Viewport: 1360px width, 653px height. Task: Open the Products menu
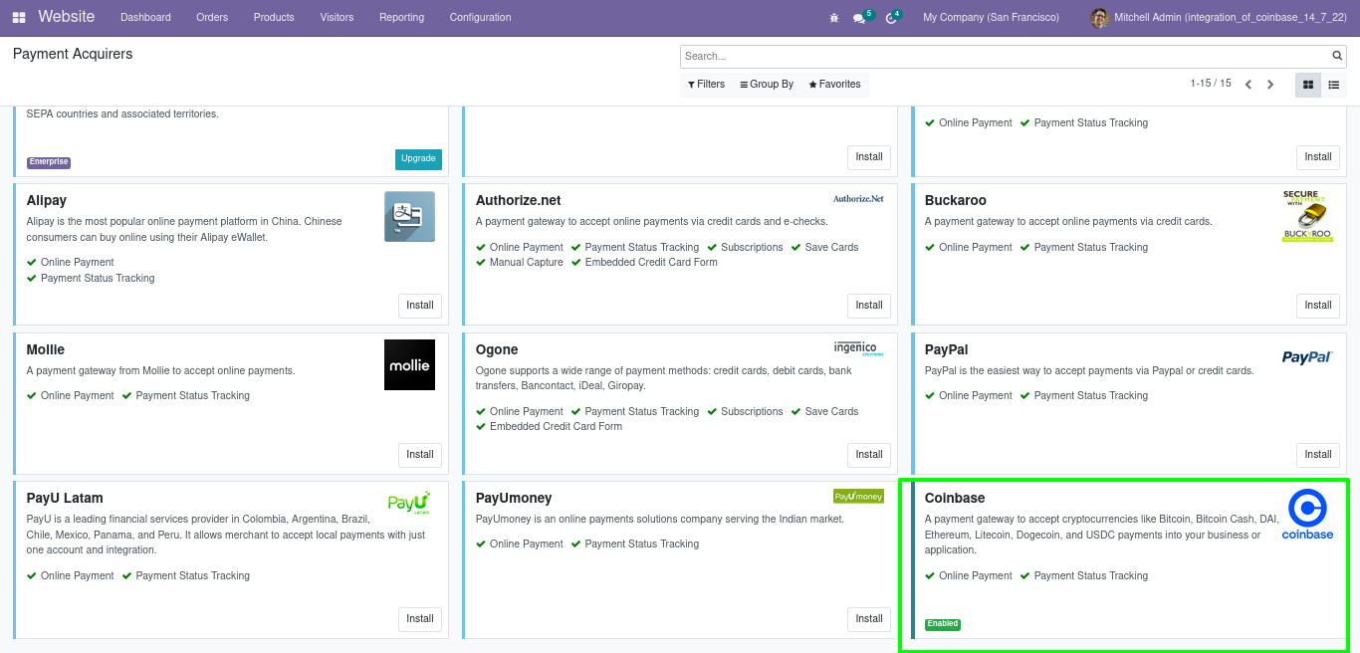point(274,17)
